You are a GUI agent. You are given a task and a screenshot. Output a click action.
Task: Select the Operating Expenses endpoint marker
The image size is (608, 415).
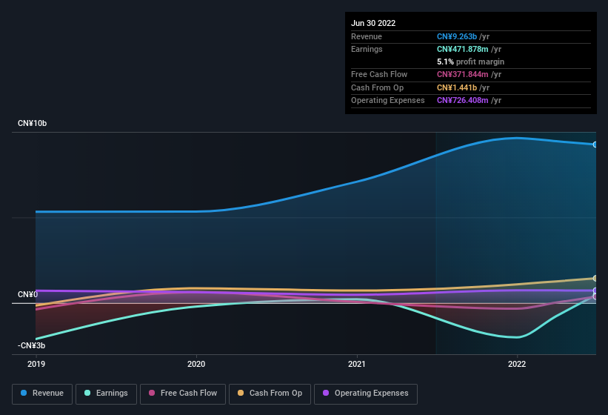click(595, 290)
